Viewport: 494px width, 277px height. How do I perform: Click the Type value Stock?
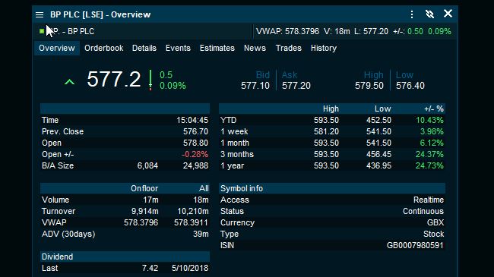433,234
